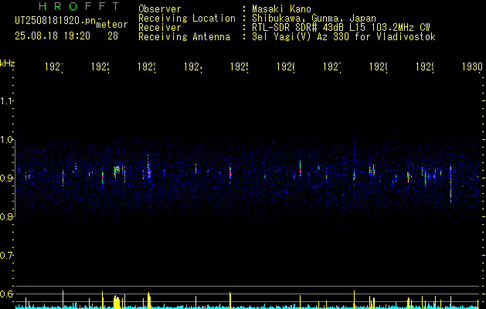Click the 'Observer' field label

pyautogui.click(x=160, y=9)
